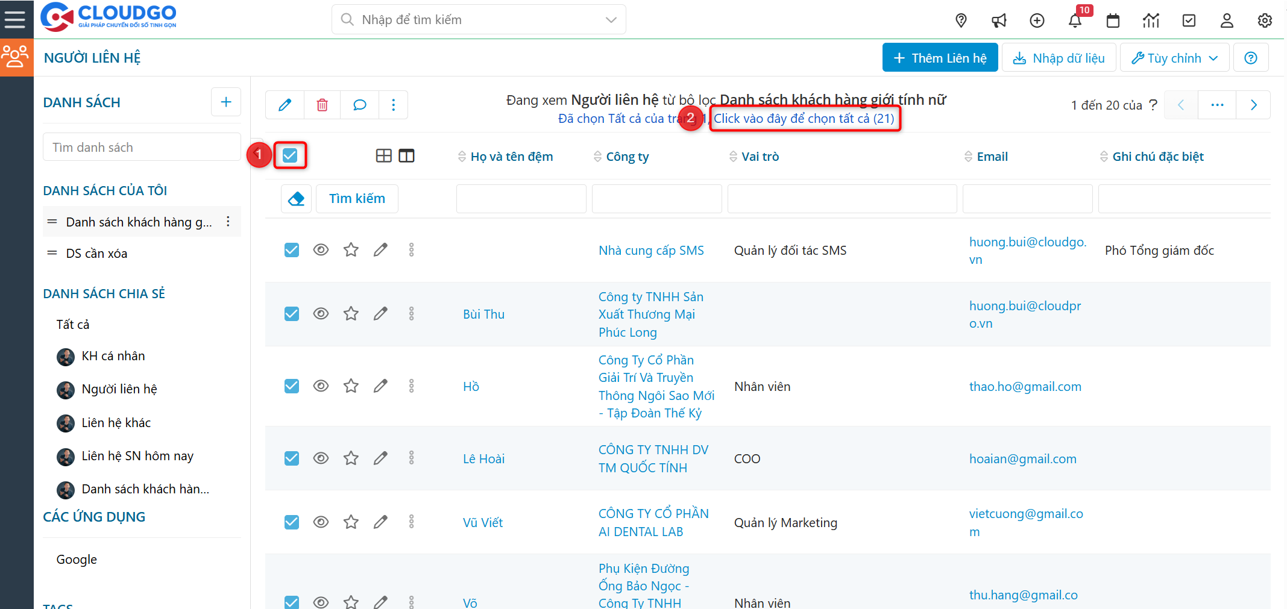Open options menu for Danh sách khách hàng list
Viewport: 1287px width, 609px height.
(228, 222)
